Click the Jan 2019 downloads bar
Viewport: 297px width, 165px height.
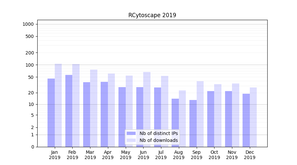pos(58,105)
